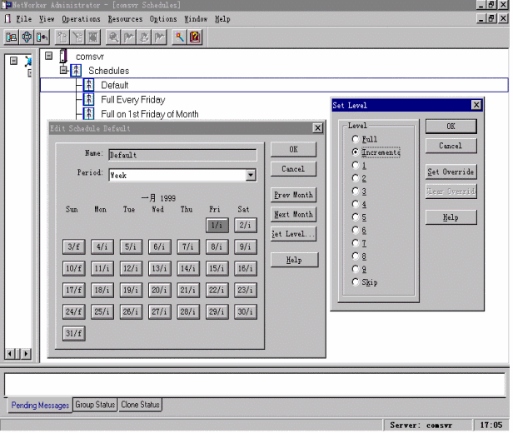This screenshot has width=513, height=433.
Task: Click the first toolbar icon (change server)
Action: click(12, 37)
